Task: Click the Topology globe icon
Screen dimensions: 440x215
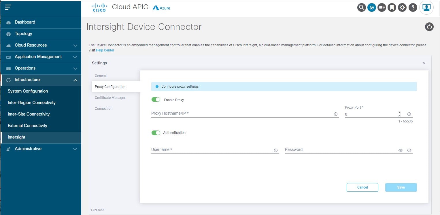Action: pyautogui.click(x=8, y=34)
